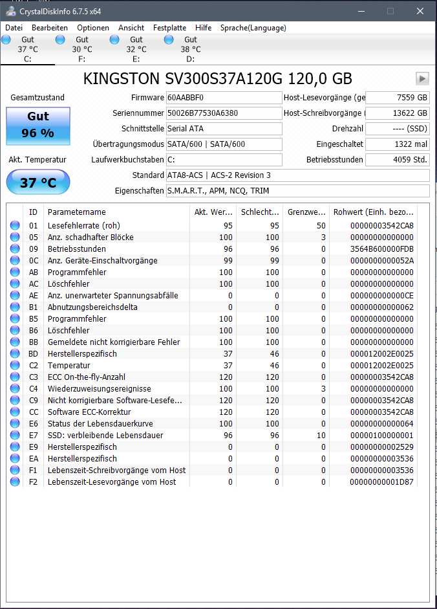Click the serial number field 50026B77530A6380
The height and width of the screenshot is (609, 437).
pyautogui.click(x=224, y=113)
